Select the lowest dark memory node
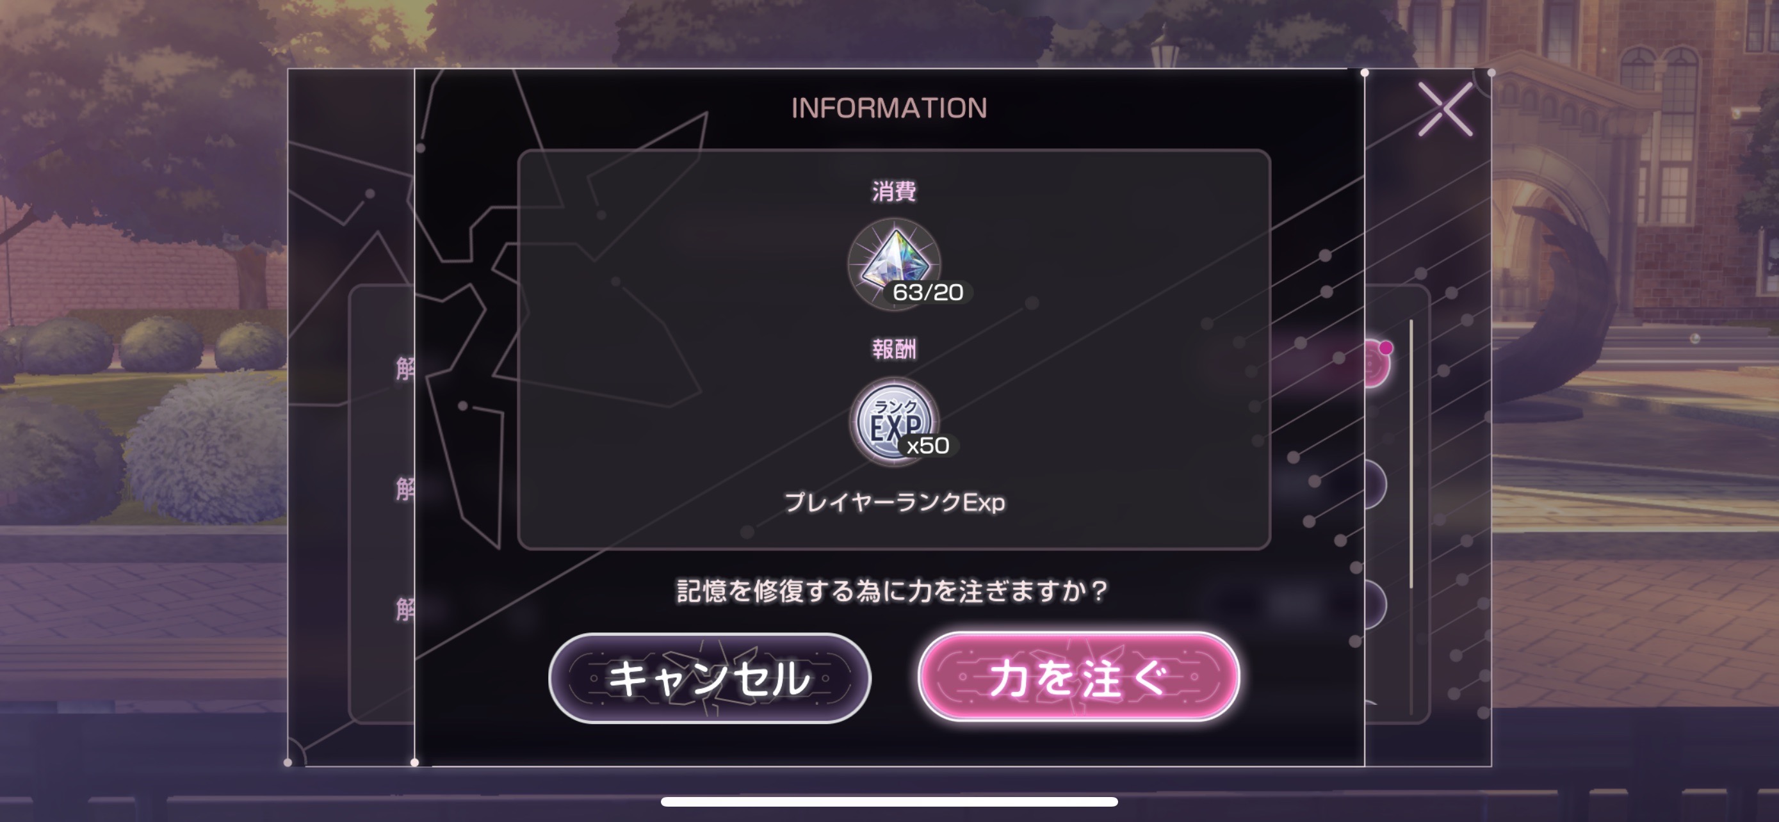 [x=1376, y=605]
